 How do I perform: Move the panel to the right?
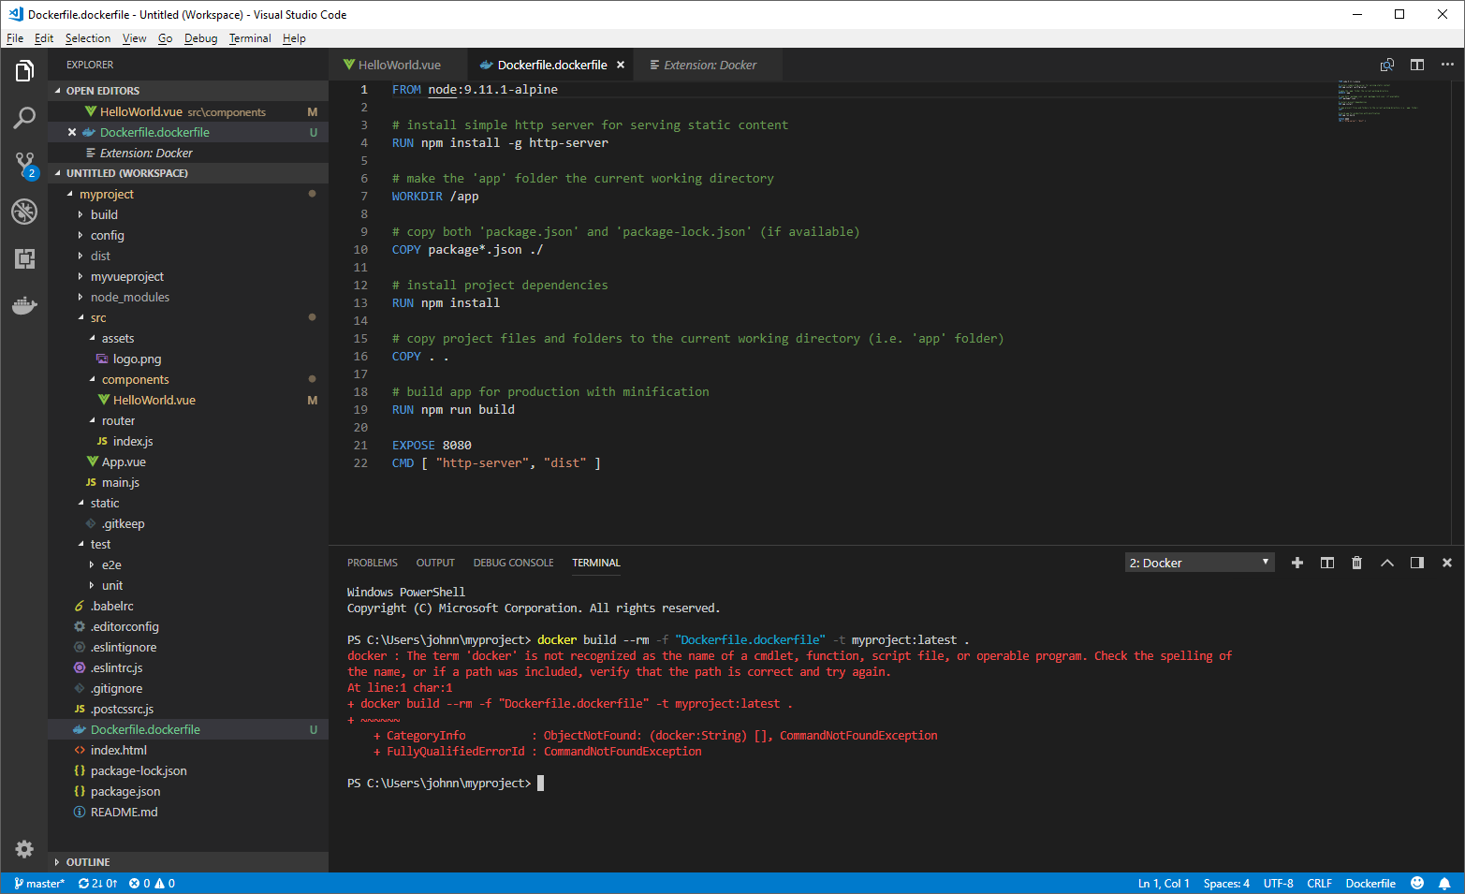1417,563
